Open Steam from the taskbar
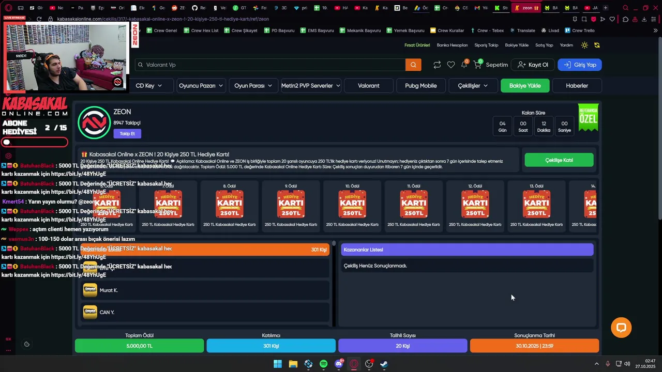 pos(384,364)
